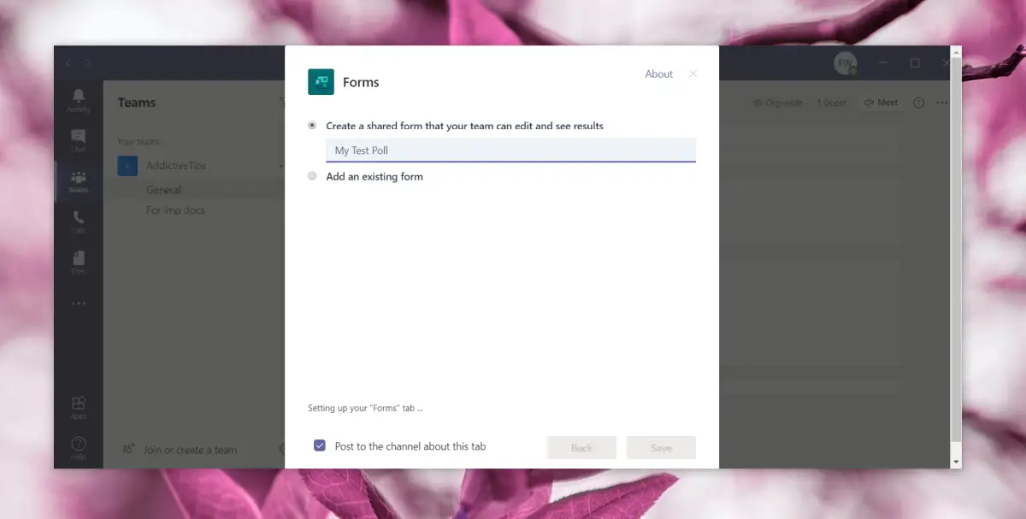1026x519 pixels.
Task: Click the Save button
Action: pyautogui.click(x=661, y=448)
